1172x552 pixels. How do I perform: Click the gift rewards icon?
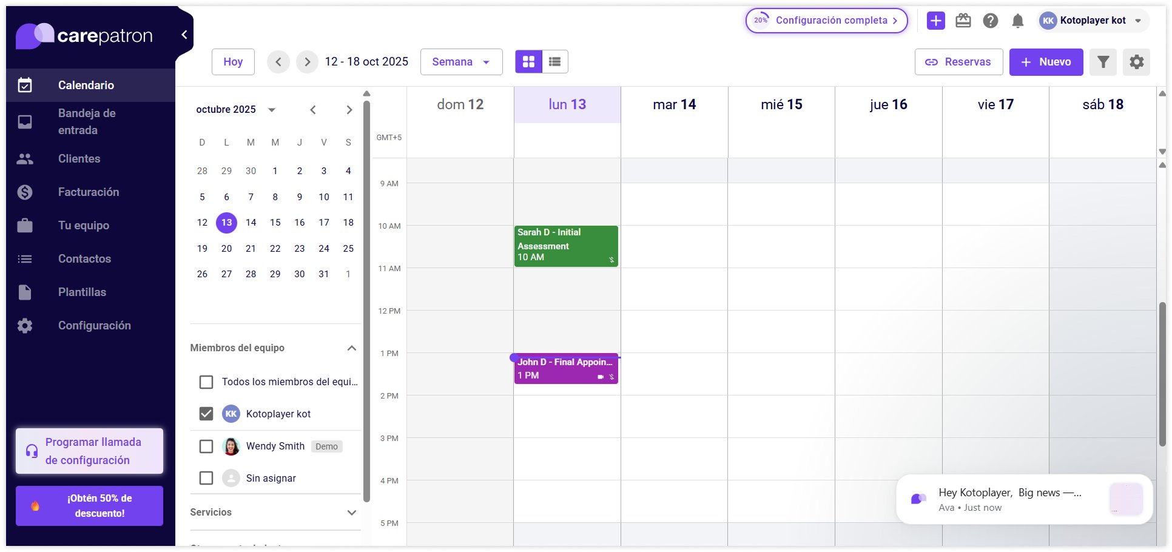tap(963, 21)
